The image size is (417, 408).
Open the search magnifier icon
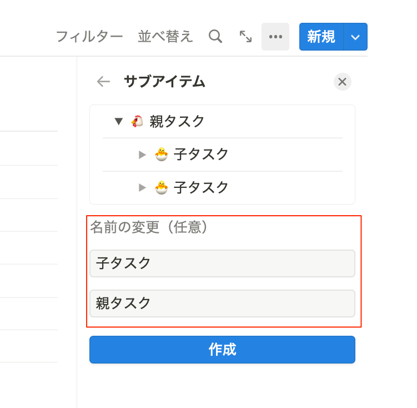pos(215,37)
